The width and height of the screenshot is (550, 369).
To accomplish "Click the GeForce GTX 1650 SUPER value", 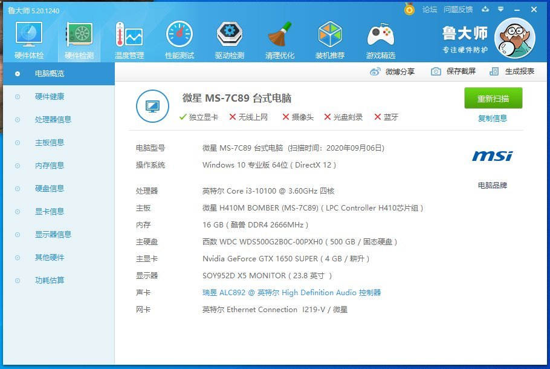I will pos(286,259).
